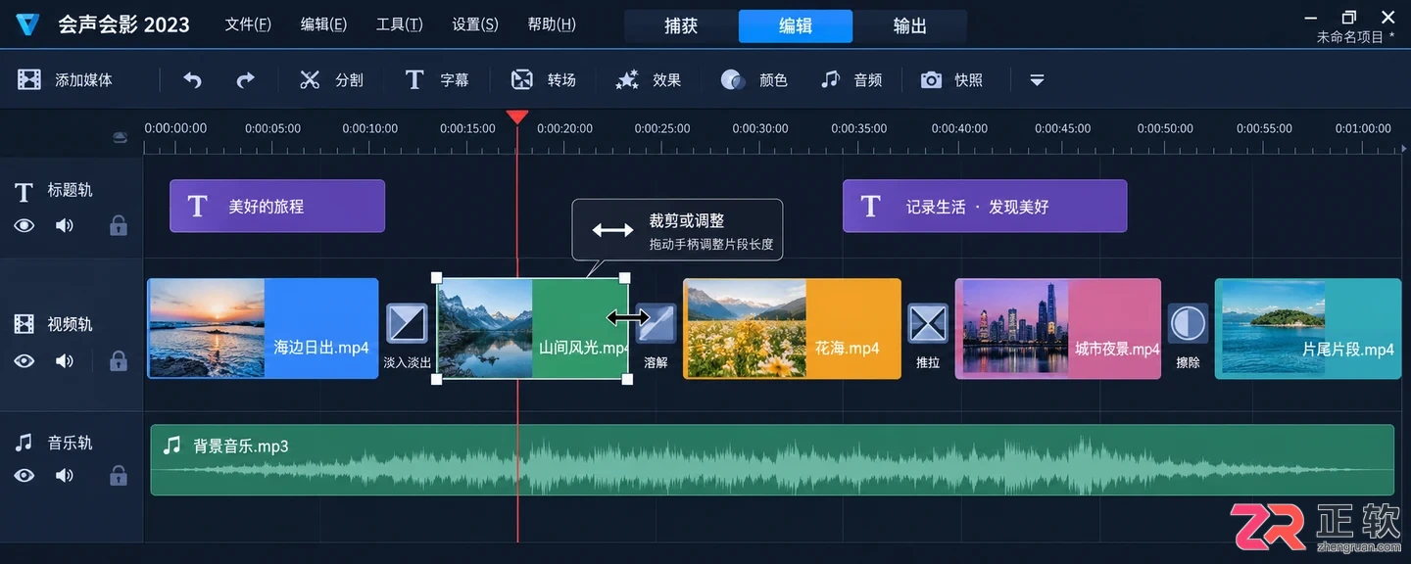Open the 设置(S) menu
Image resolution: width=1411 pixels, height=564 pixels.
click(x=475, y=24)
